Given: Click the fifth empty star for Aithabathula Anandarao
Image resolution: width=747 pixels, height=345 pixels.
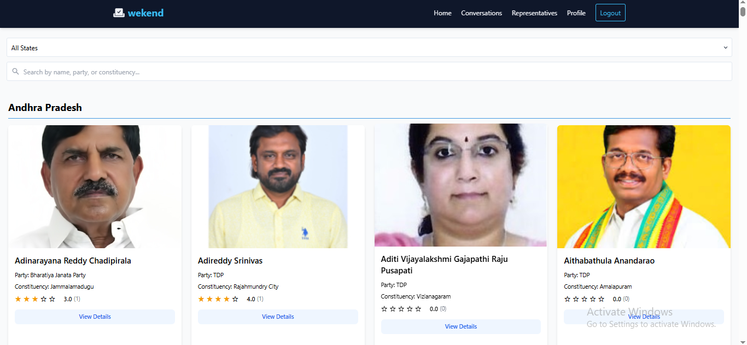Looking at the screenshot, I should click(x=602, y=299).
